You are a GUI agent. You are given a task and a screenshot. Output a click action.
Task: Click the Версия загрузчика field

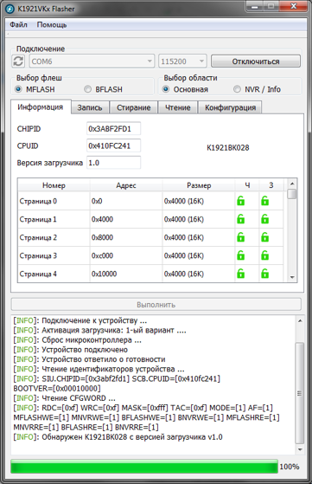(x=113, y=163)
